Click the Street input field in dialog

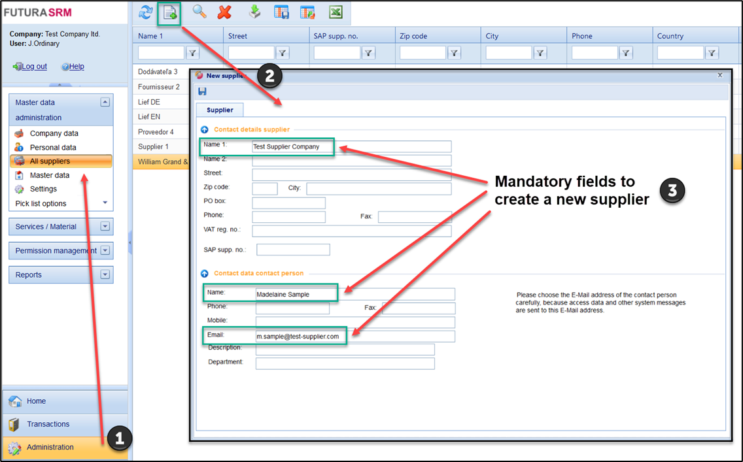click(x=351, y=174)
